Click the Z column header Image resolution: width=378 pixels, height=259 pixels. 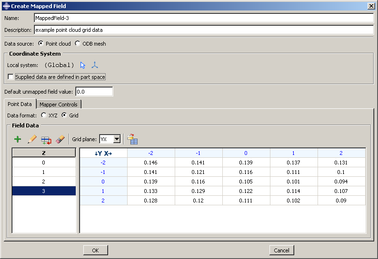tap(44, 153)
